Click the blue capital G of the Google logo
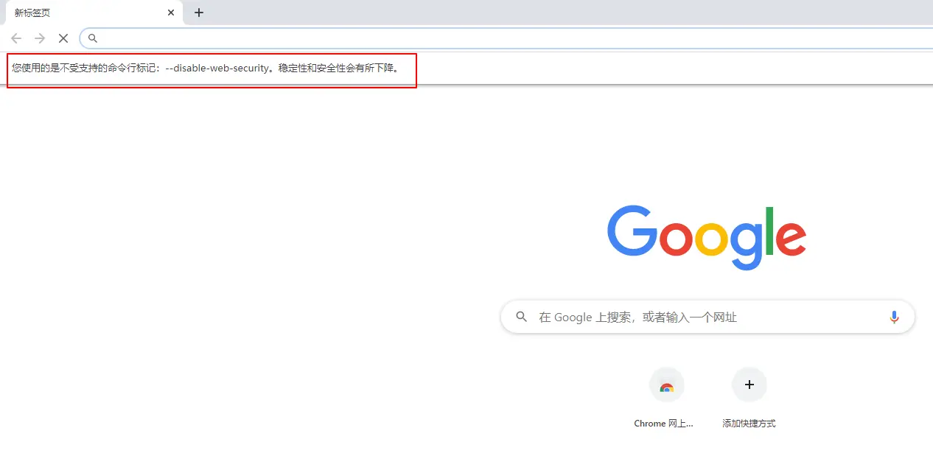 click(632, 230)
